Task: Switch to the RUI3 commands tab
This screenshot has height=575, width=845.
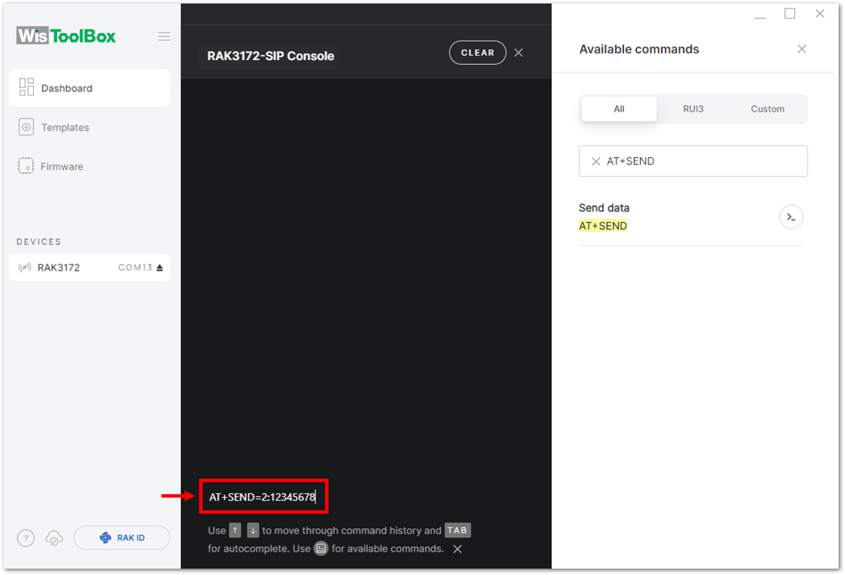Action: pos(693,109)
